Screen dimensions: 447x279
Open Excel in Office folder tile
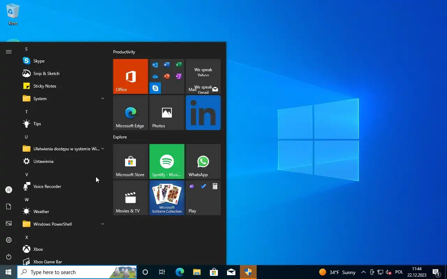[178, 65]
